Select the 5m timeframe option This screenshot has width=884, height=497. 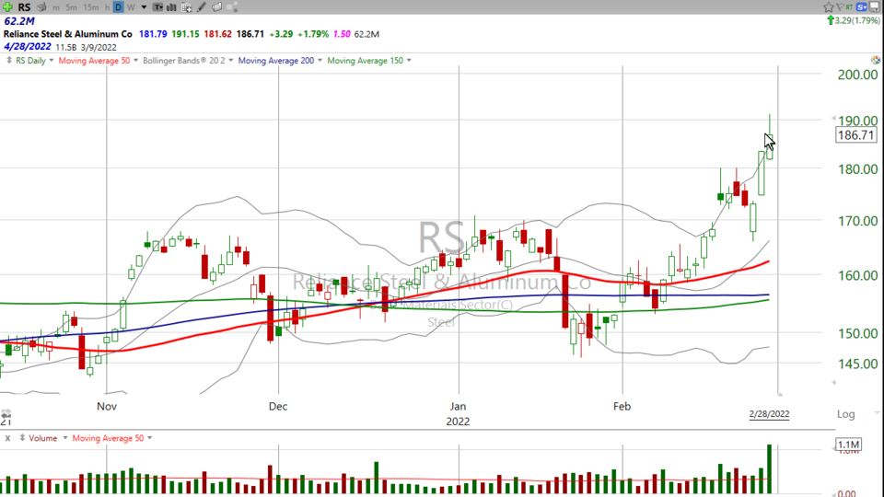pyautogui.click(x=71, y=7)
